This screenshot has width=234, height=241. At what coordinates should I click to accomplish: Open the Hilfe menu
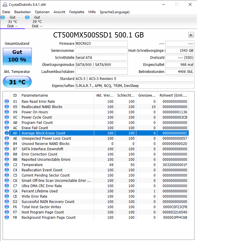(x=92, y=12)
